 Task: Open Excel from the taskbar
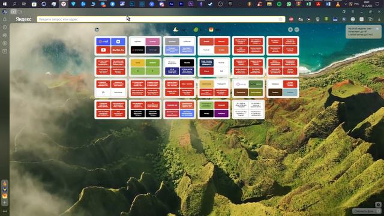pos(308,4)
